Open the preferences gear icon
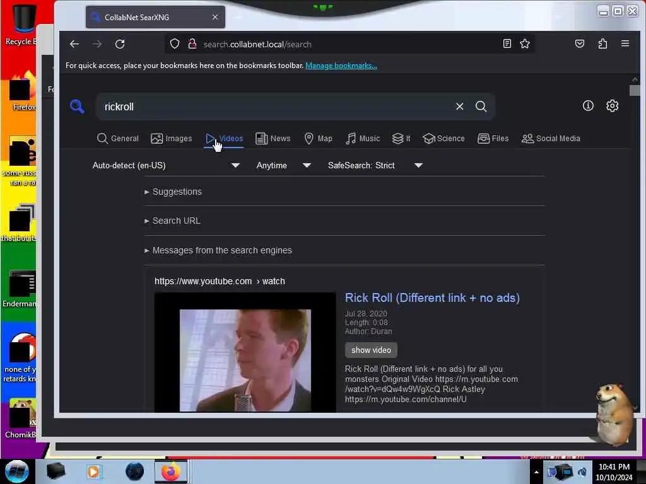646x484 pixels. coord(612,106)
